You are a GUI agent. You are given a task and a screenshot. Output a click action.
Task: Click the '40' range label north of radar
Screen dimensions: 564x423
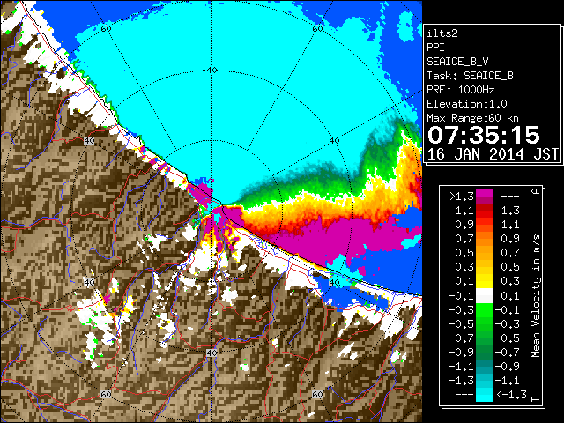(212, 70)
